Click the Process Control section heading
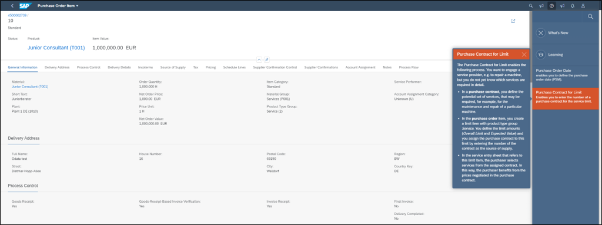This screenshot has height=225, width=602. (x=23, y=186)
